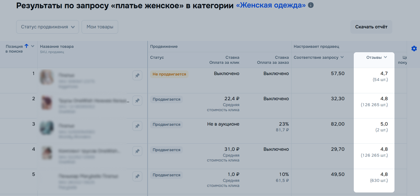Pin the product in search position 2
The height and width of the screenshot is (196, 420).
[137, 101]
